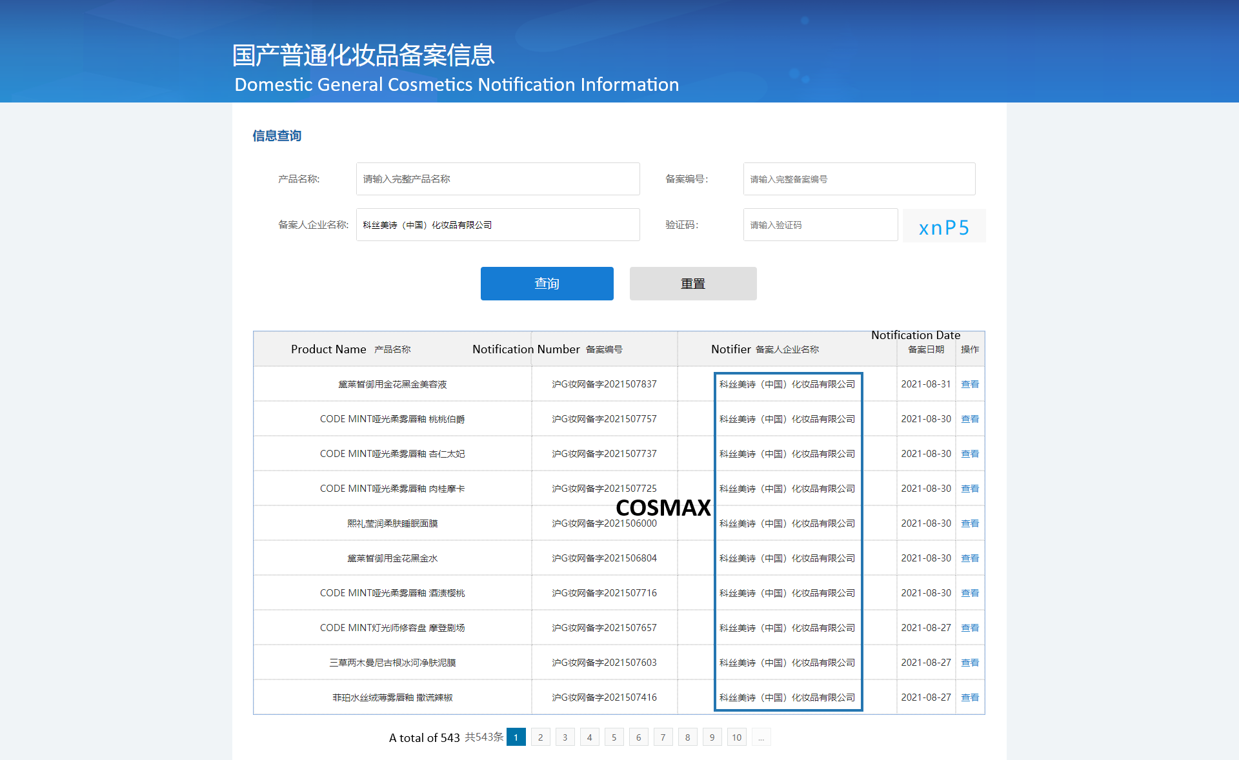Open 查看 link for 沪G妆网备字2021506804
The height and width of the screenshot is (760, 1239).
[970, 558]
